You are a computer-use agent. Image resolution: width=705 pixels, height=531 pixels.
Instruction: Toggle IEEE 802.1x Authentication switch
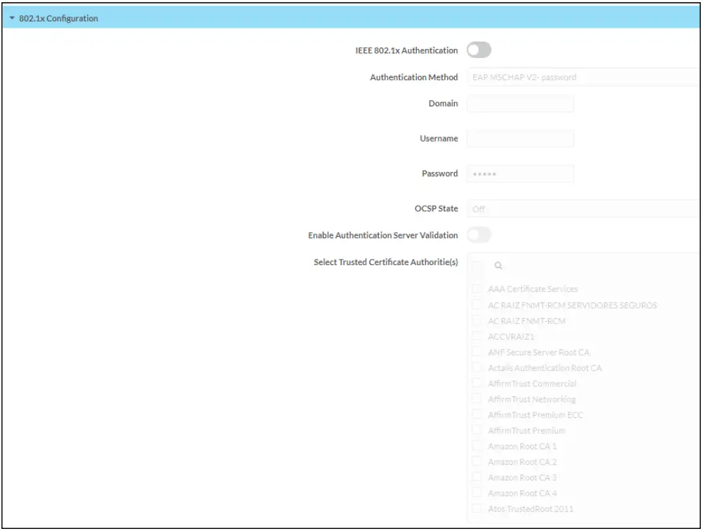(x=479, y=50)
